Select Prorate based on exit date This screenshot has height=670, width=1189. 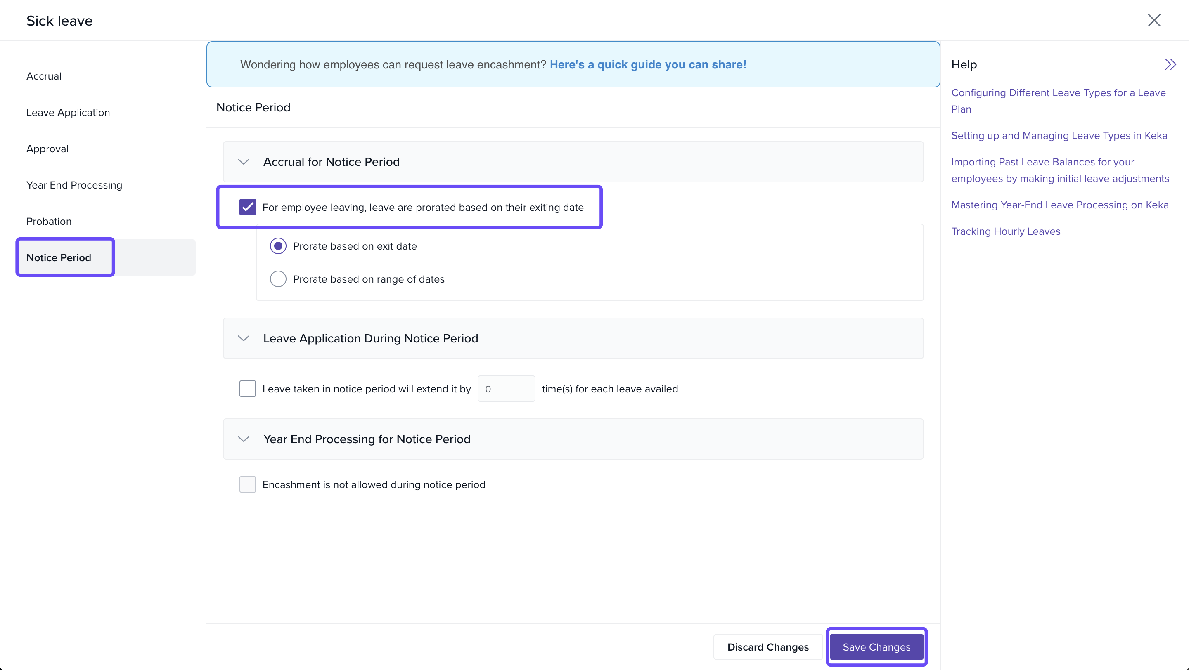[278, 246]
